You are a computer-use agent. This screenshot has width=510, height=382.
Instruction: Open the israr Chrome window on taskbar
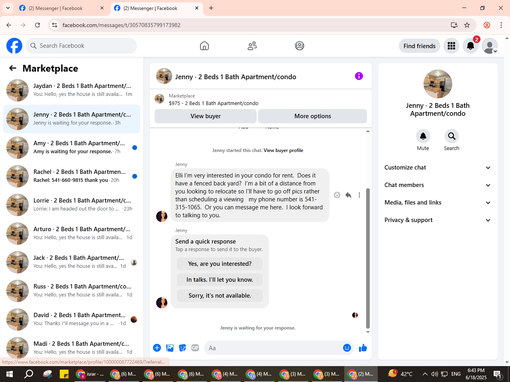(x=90, y=374)
